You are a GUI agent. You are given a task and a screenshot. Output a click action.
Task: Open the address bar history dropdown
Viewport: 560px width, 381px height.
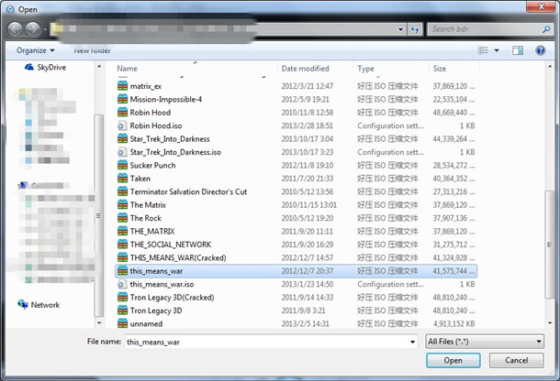(400, 29)
